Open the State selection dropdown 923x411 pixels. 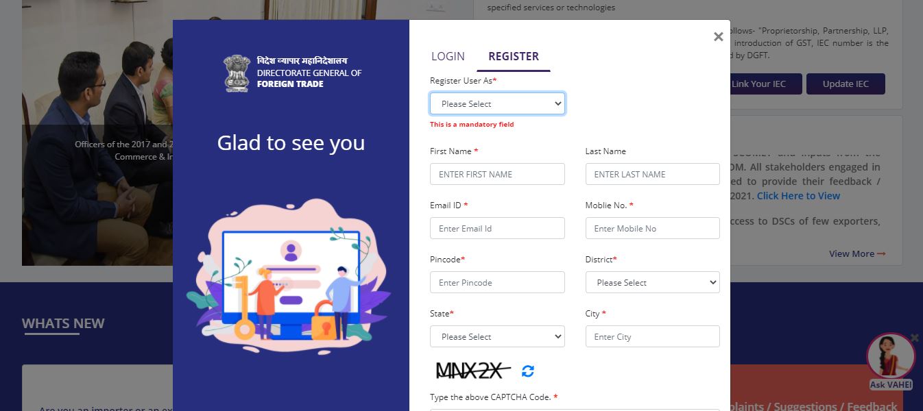pos(497,336)
